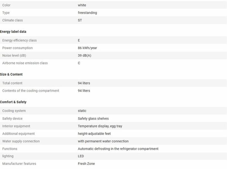The width and height of the screenshot is (227, 169).
Task: Click the Noise level (dB) row label
Action: point(14,55)
